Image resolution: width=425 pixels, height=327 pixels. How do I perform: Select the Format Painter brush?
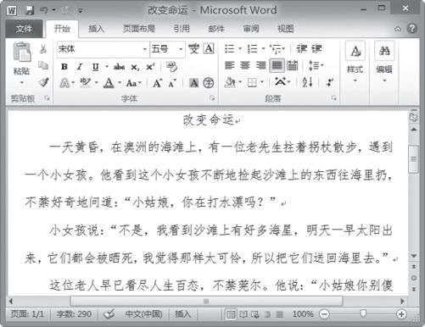tap(43, 82)
